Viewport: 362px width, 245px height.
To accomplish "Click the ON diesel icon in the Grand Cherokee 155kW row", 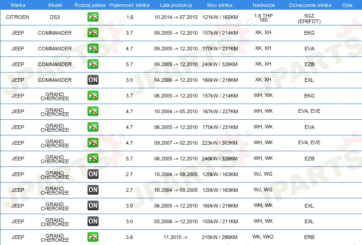I will (x=93, y=221).
